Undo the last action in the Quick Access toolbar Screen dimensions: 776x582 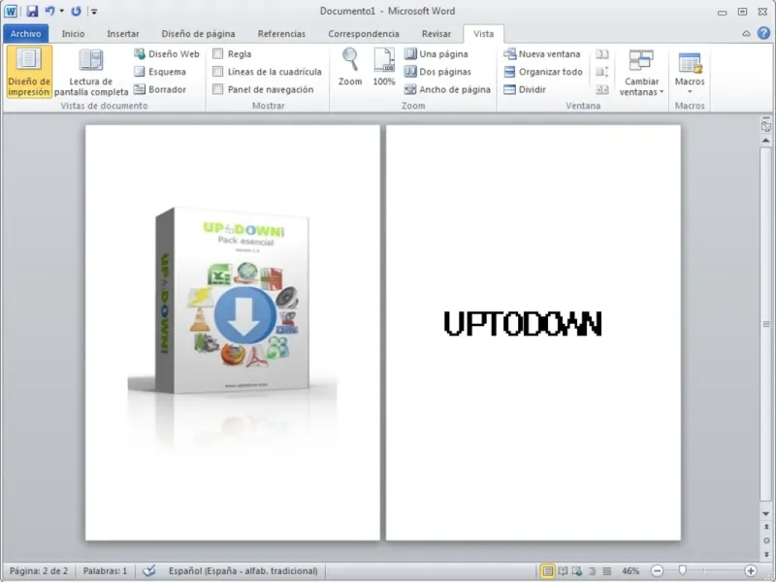[x=49, y=11]
